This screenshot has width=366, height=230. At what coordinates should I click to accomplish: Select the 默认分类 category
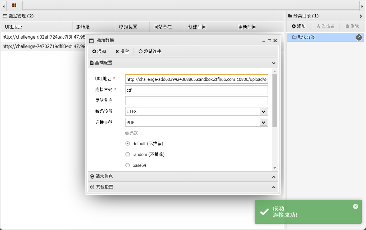[306, 37]
